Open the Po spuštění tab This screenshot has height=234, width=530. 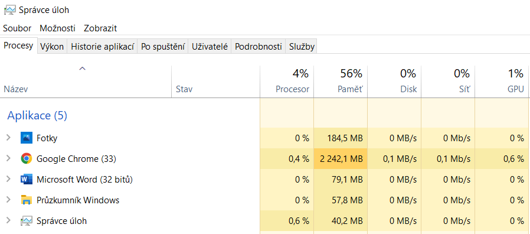pos(162,47)
